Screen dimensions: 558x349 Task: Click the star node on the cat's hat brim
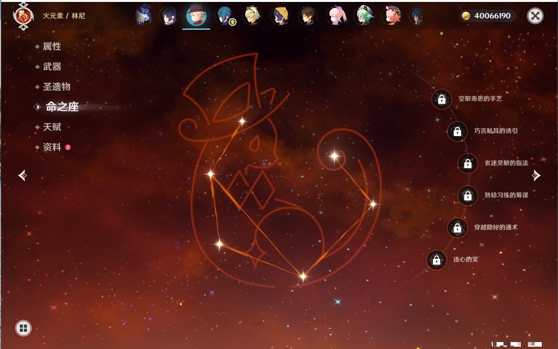242,121
